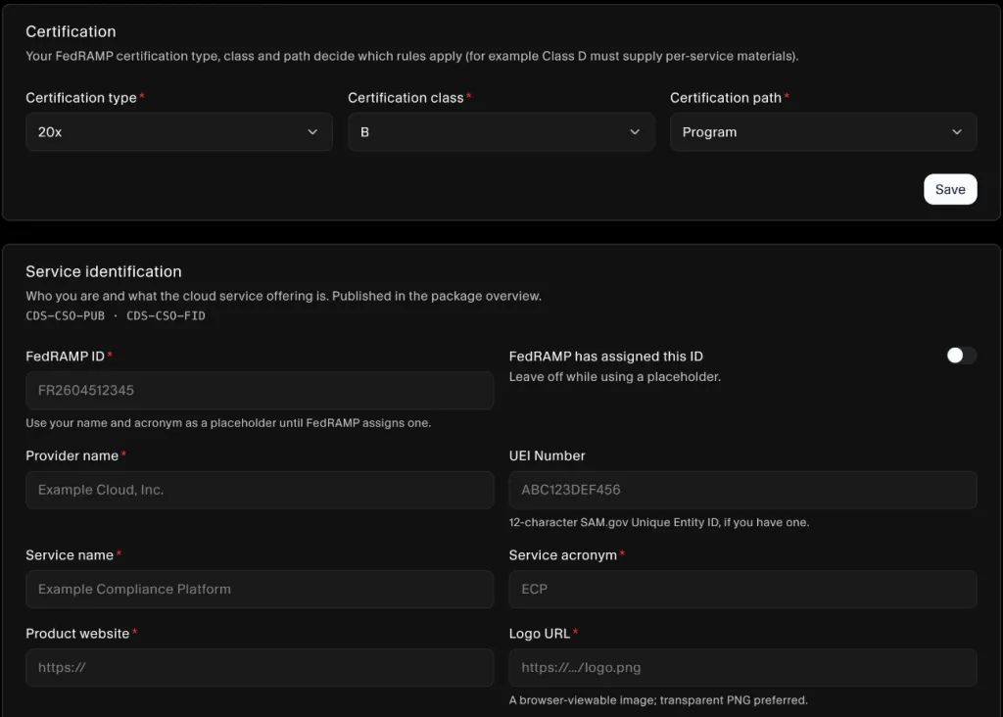Click the Certification section description text
Screen dimensions: 1003x717
pos(412,56)
